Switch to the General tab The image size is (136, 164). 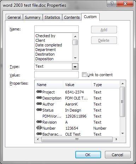tap(14, 17)
